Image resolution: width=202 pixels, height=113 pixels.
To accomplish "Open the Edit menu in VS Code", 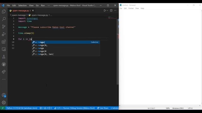I will [14, 6].
